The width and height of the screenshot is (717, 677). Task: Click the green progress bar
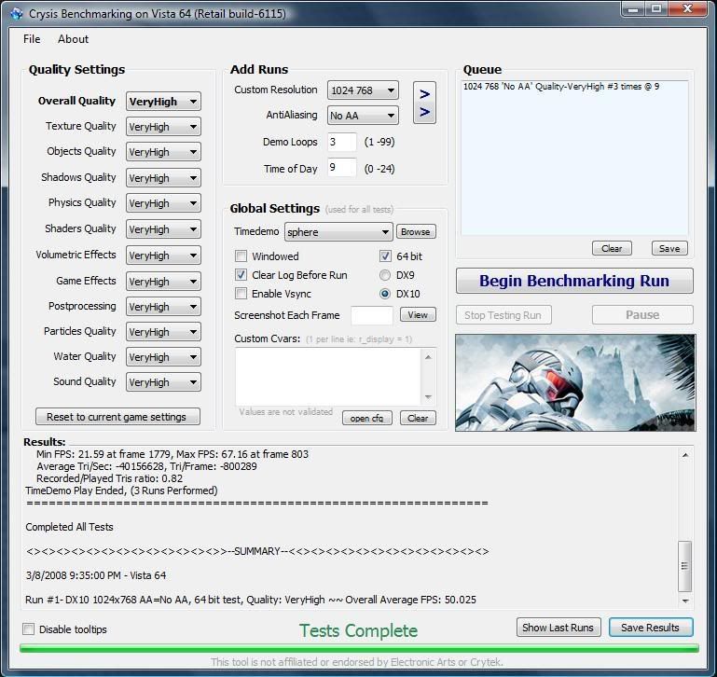[x=359, y=648]
